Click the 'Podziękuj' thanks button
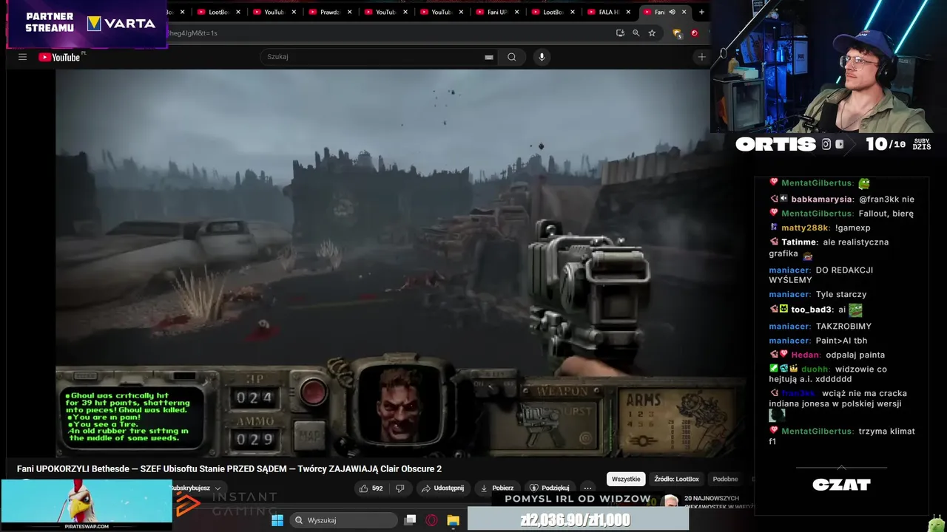 [x=549, y=488]
